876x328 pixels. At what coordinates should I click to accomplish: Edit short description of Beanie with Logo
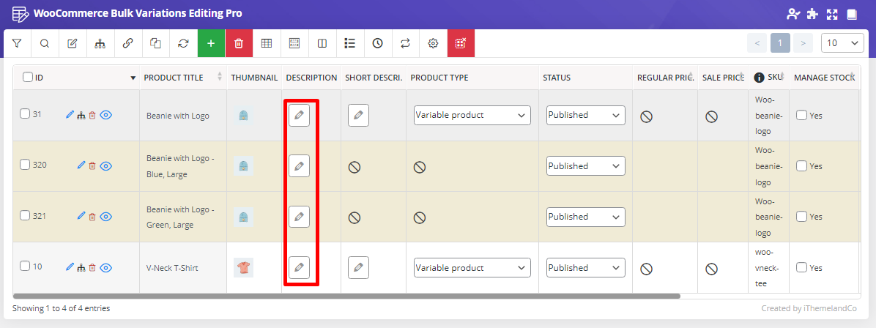click(x=358, y=115)
